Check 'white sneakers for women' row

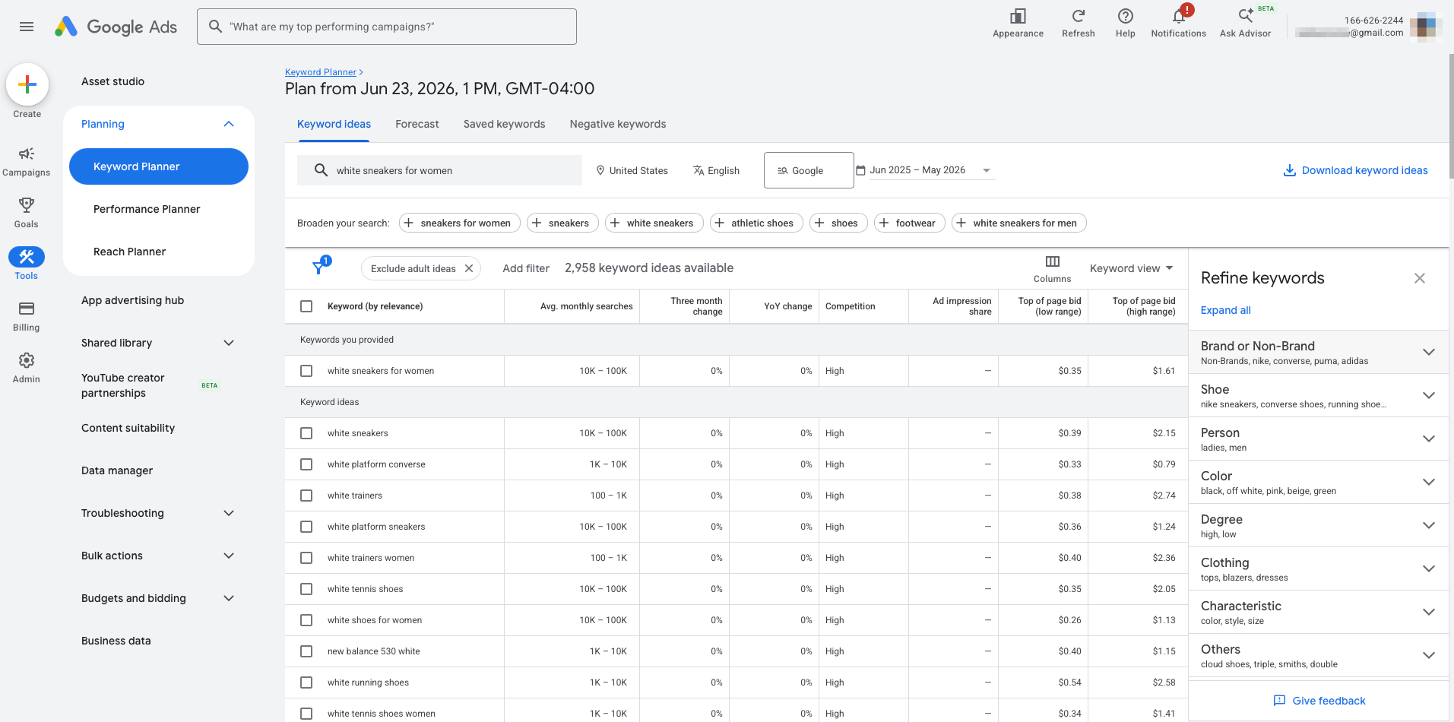(x=306, y=371)
